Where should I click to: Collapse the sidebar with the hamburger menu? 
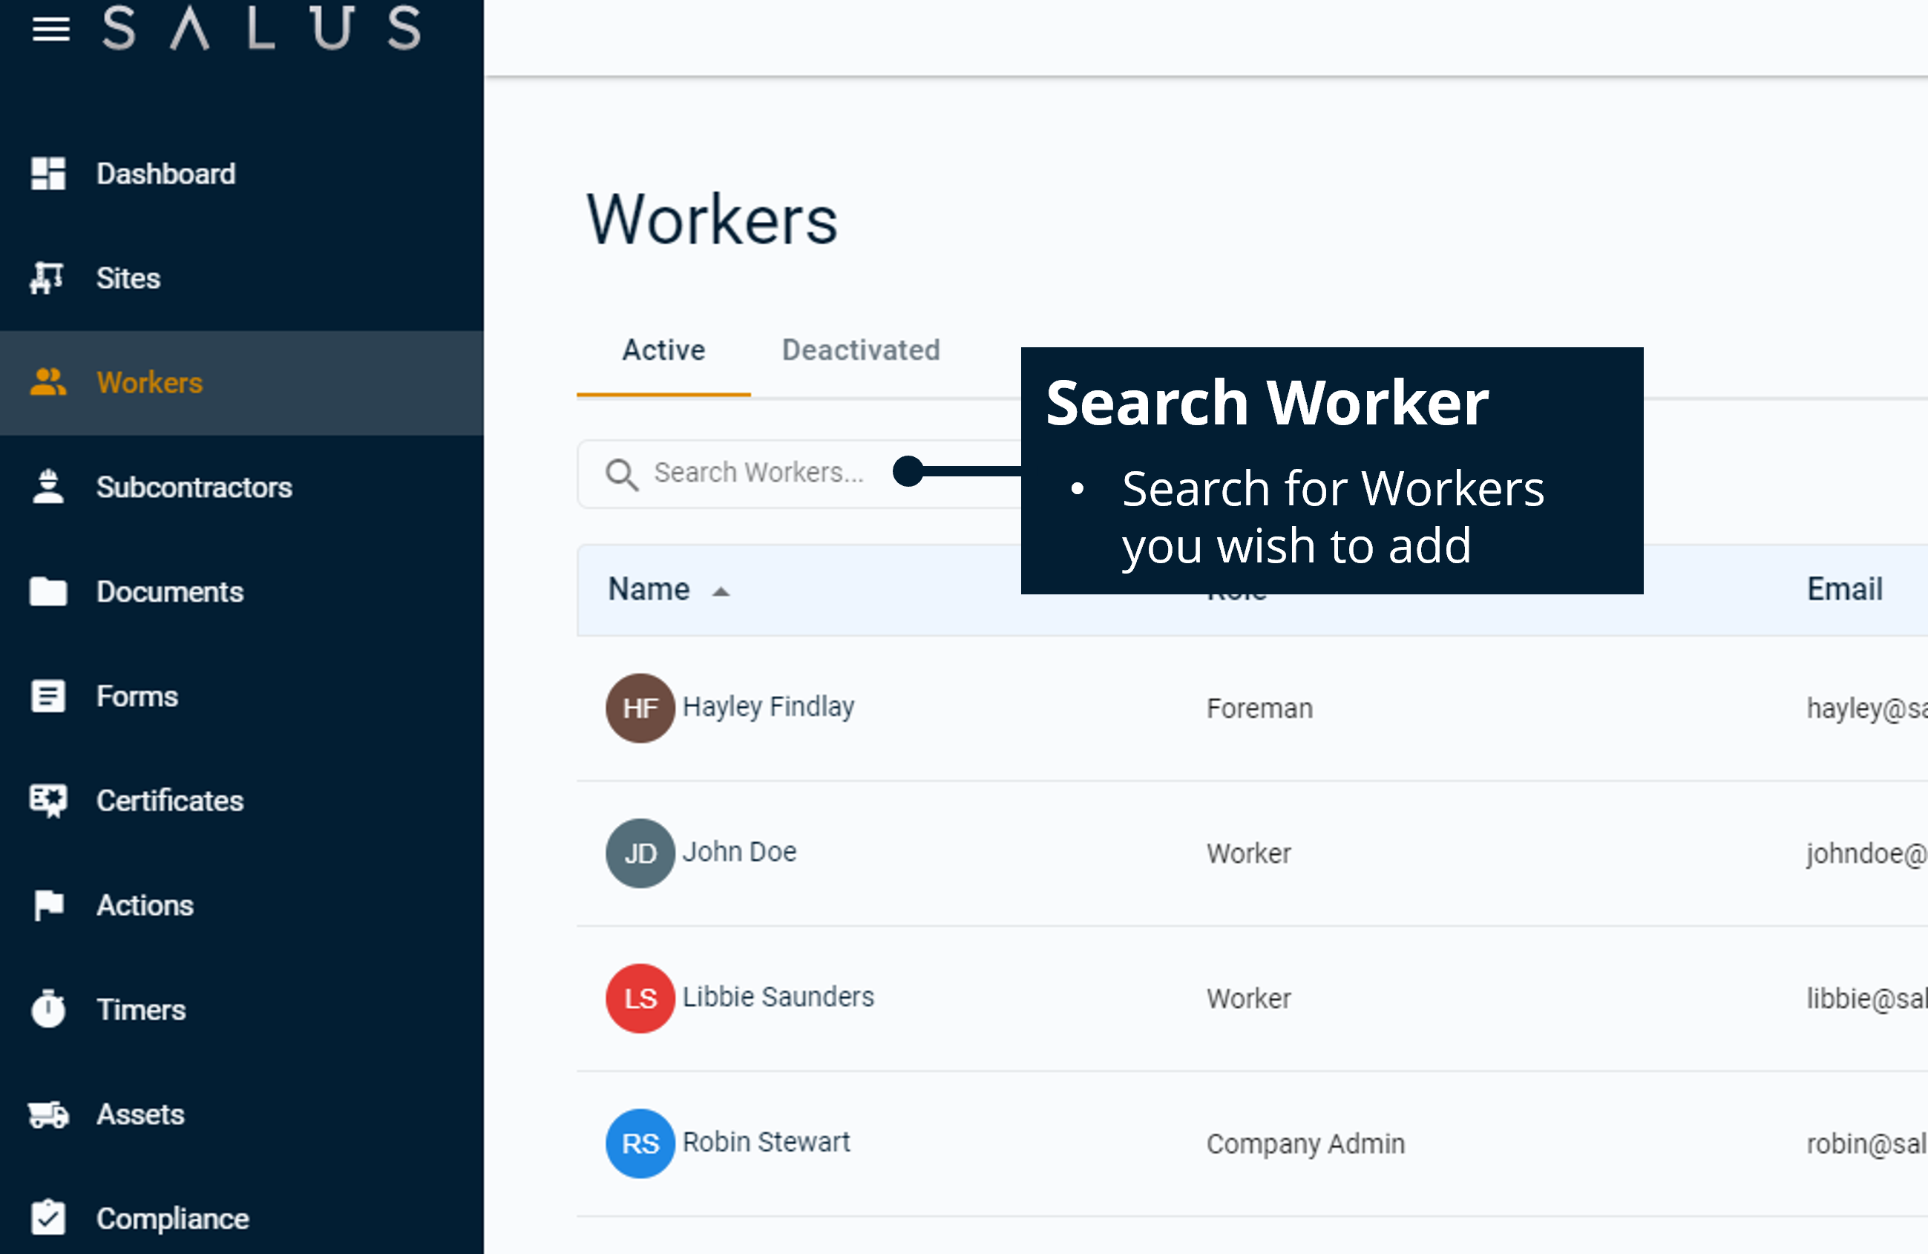(50, 30)
